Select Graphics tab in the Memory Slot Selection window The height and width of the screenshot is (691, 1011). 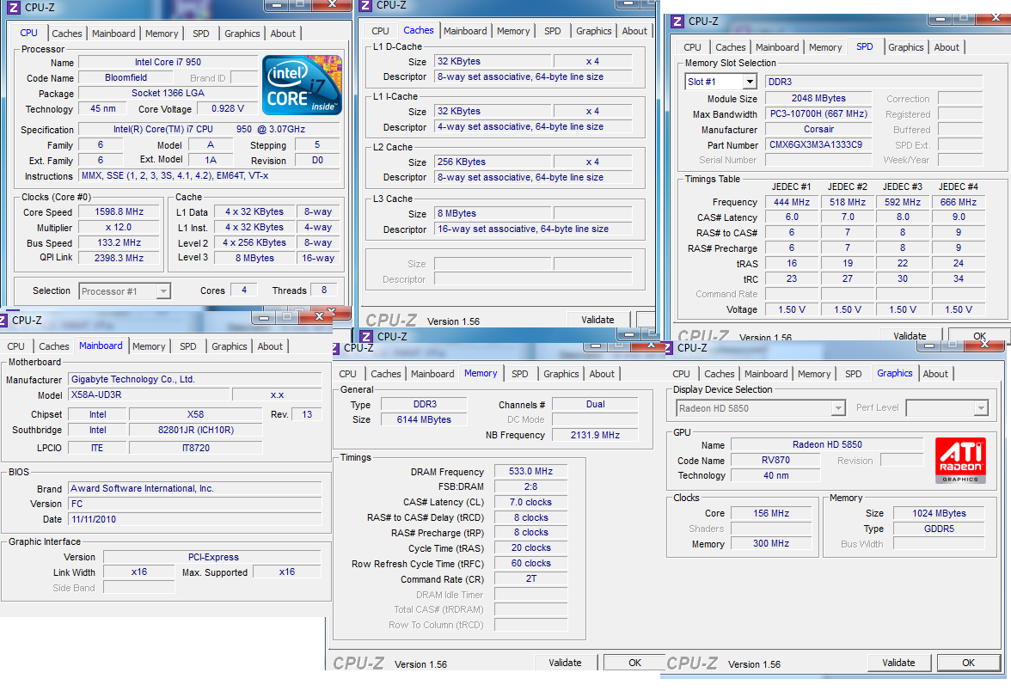pos(906,48)
